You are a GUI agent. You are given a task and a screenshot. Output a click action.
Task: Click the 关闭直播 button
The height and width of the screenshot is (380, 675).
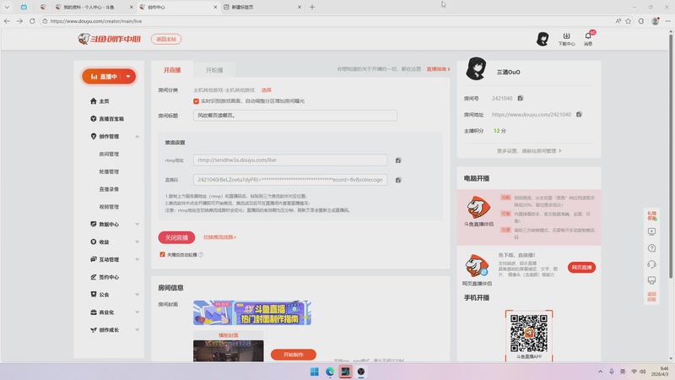pos(176,237)
